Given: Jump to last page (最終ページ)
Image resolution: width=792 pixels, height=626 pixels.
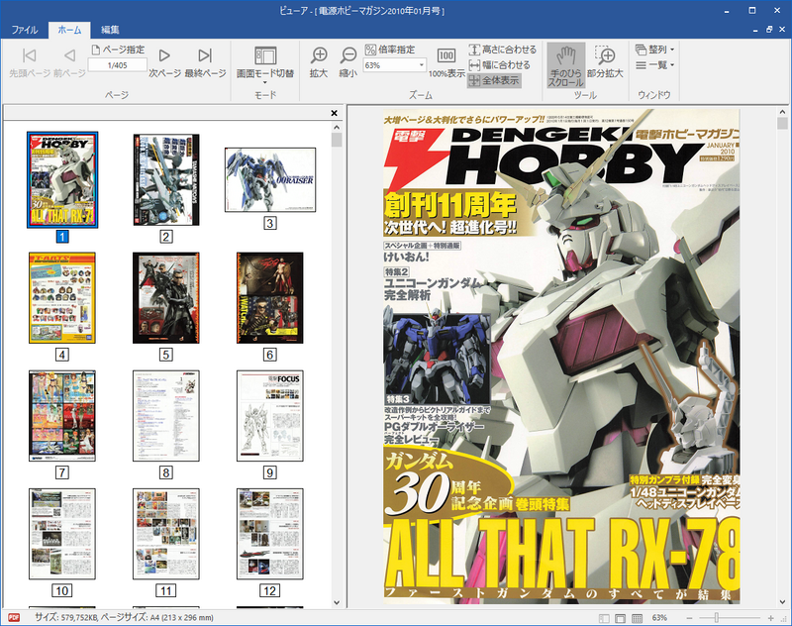Looking at the screenshot, I should (205, 62).
